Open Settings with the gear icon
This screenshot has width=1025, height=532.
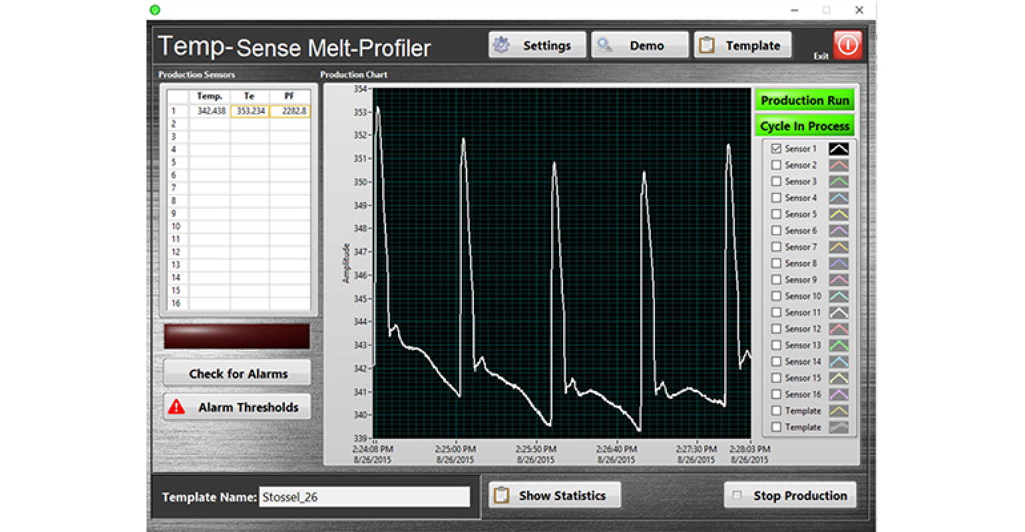click(501, 45)
